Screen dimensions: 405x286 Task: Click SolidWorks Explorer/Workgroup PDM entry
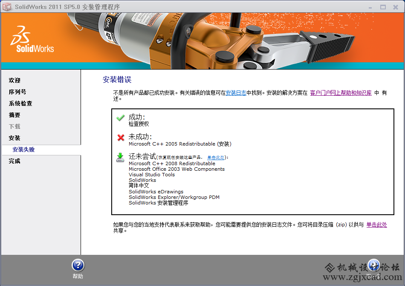click(x=174, y=197)
